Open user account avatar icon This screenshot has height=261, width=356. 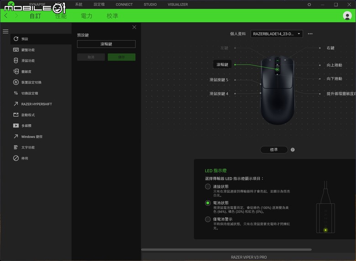tap(347, 16)
